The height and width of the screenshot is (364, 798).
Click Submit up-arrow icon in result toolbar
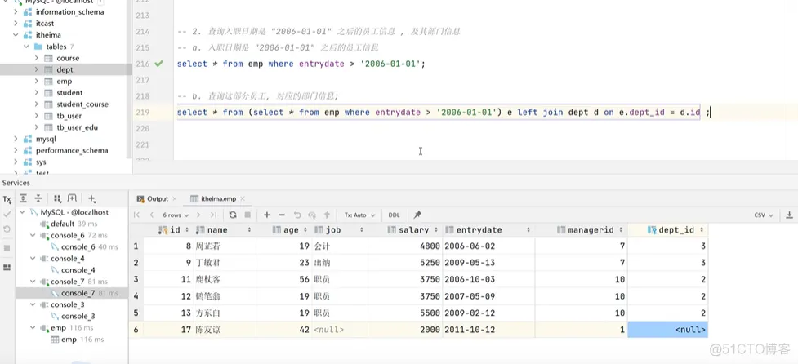click(x=327, y=215)
